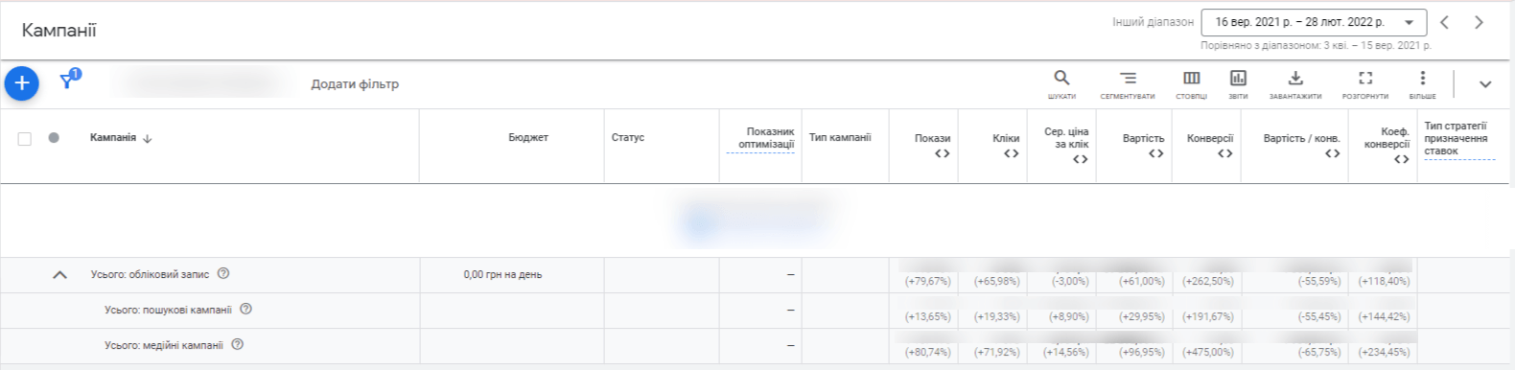Open the search (Шукати) magnifier tool
This screenshot has height=370, width=1515.
pyautogui.click(x=1061, y=83)
